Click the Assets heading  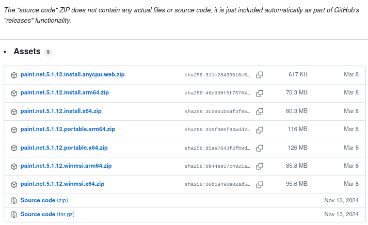click(x=27, y=52)
